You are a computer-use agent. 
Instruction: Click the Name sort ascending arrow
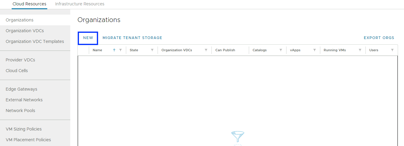click(x=114, y=50)
